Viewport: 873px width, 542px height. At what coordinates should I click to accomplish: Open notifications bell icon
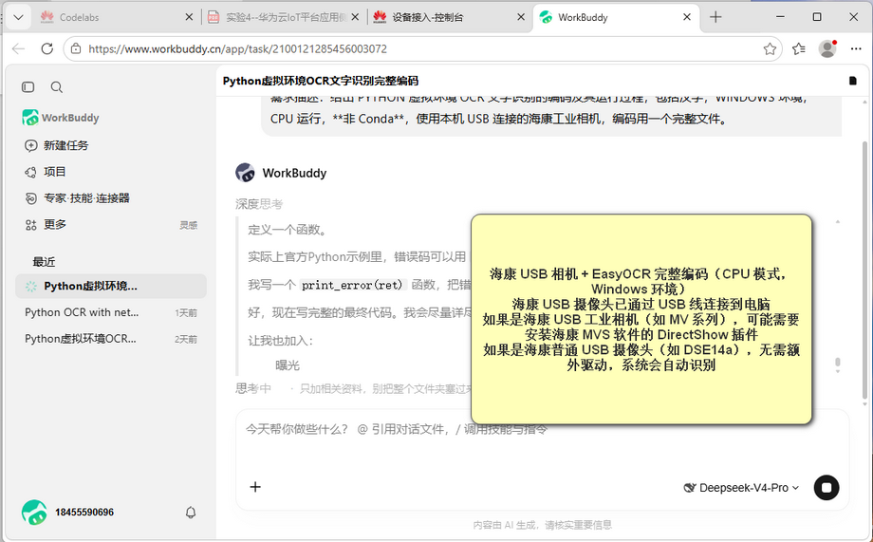pos(191,513)
